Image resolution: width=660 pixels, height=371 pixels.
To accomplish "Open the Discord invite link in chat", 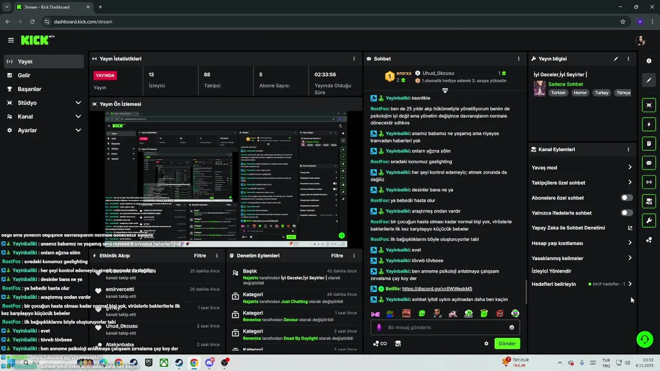I will pos(437,289).
